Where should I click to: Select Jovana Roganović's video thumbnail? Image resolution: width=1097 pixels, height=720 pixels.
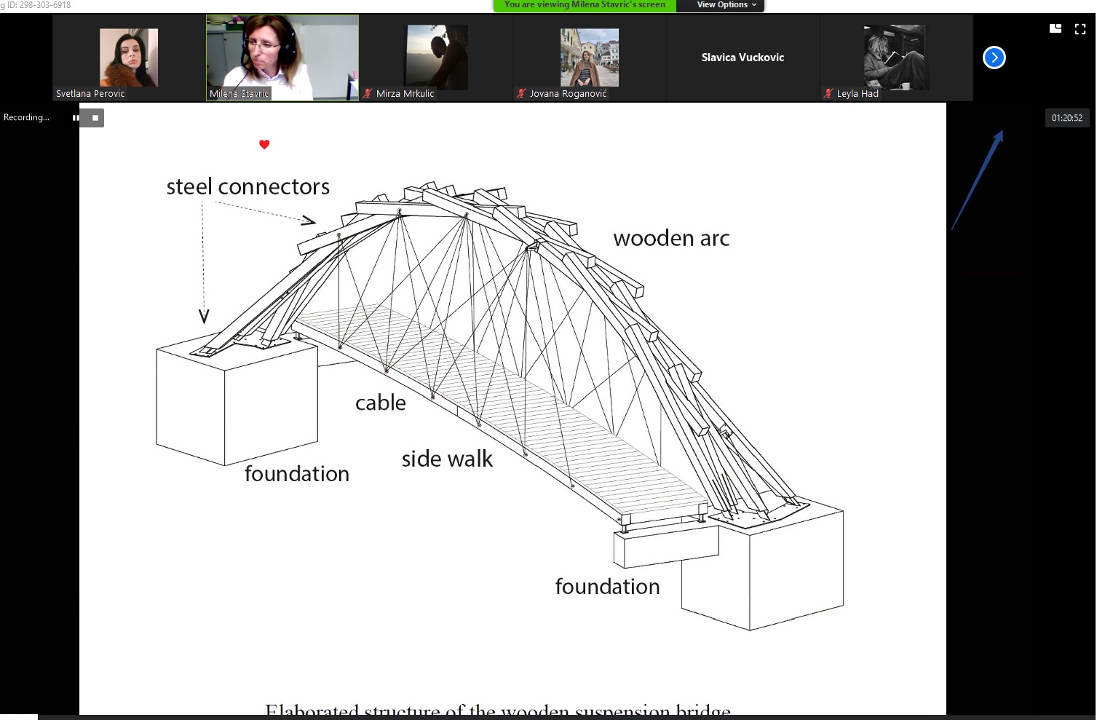coord(590,58)
